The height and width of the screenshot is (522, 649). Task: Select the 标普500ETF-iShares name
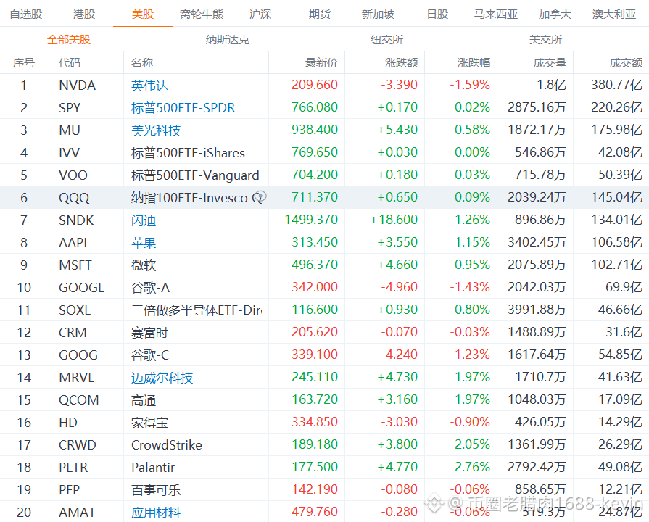click(188, 153)
